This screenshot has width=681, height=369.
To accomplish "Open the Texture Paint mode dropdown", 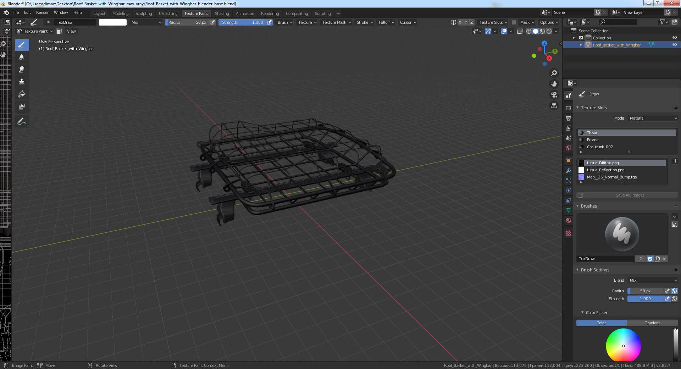I will pyautogui.click(x=35, y=31).
